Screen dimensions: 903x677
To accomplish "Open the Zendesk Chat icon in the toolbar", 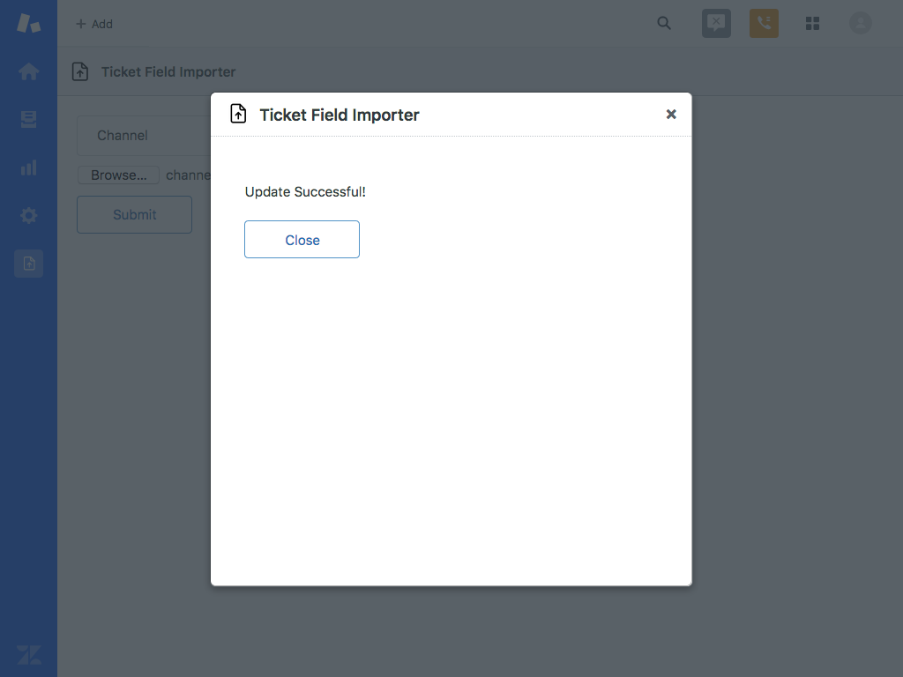I will coord(716,23).
